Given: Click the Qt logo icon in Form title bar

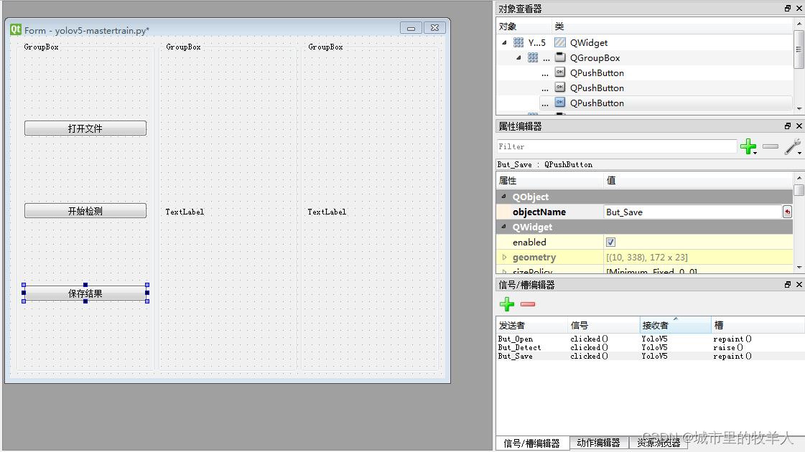Looking at the screenshot, I should click(16, 29).
